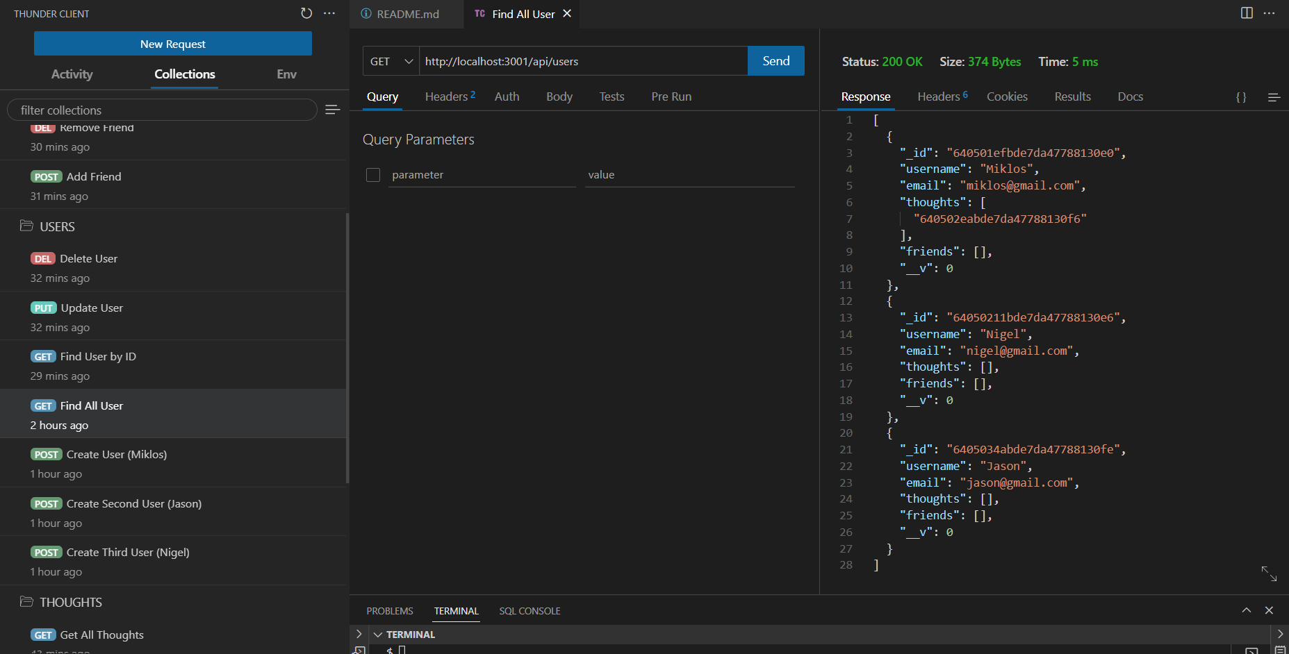The height and width of the screenshot is (654, 1289).
Task: Open the editor more actions ellipsis menu
Action: pos(1269,13)
